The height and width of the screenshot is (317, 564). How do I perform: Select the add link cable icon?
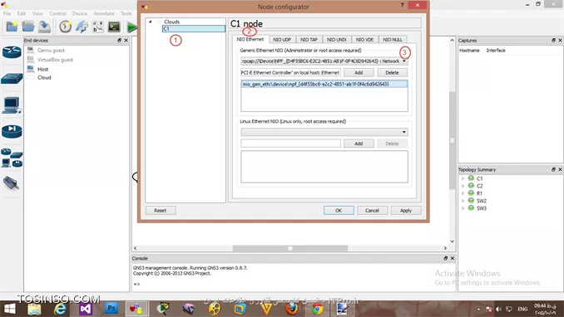11,183
